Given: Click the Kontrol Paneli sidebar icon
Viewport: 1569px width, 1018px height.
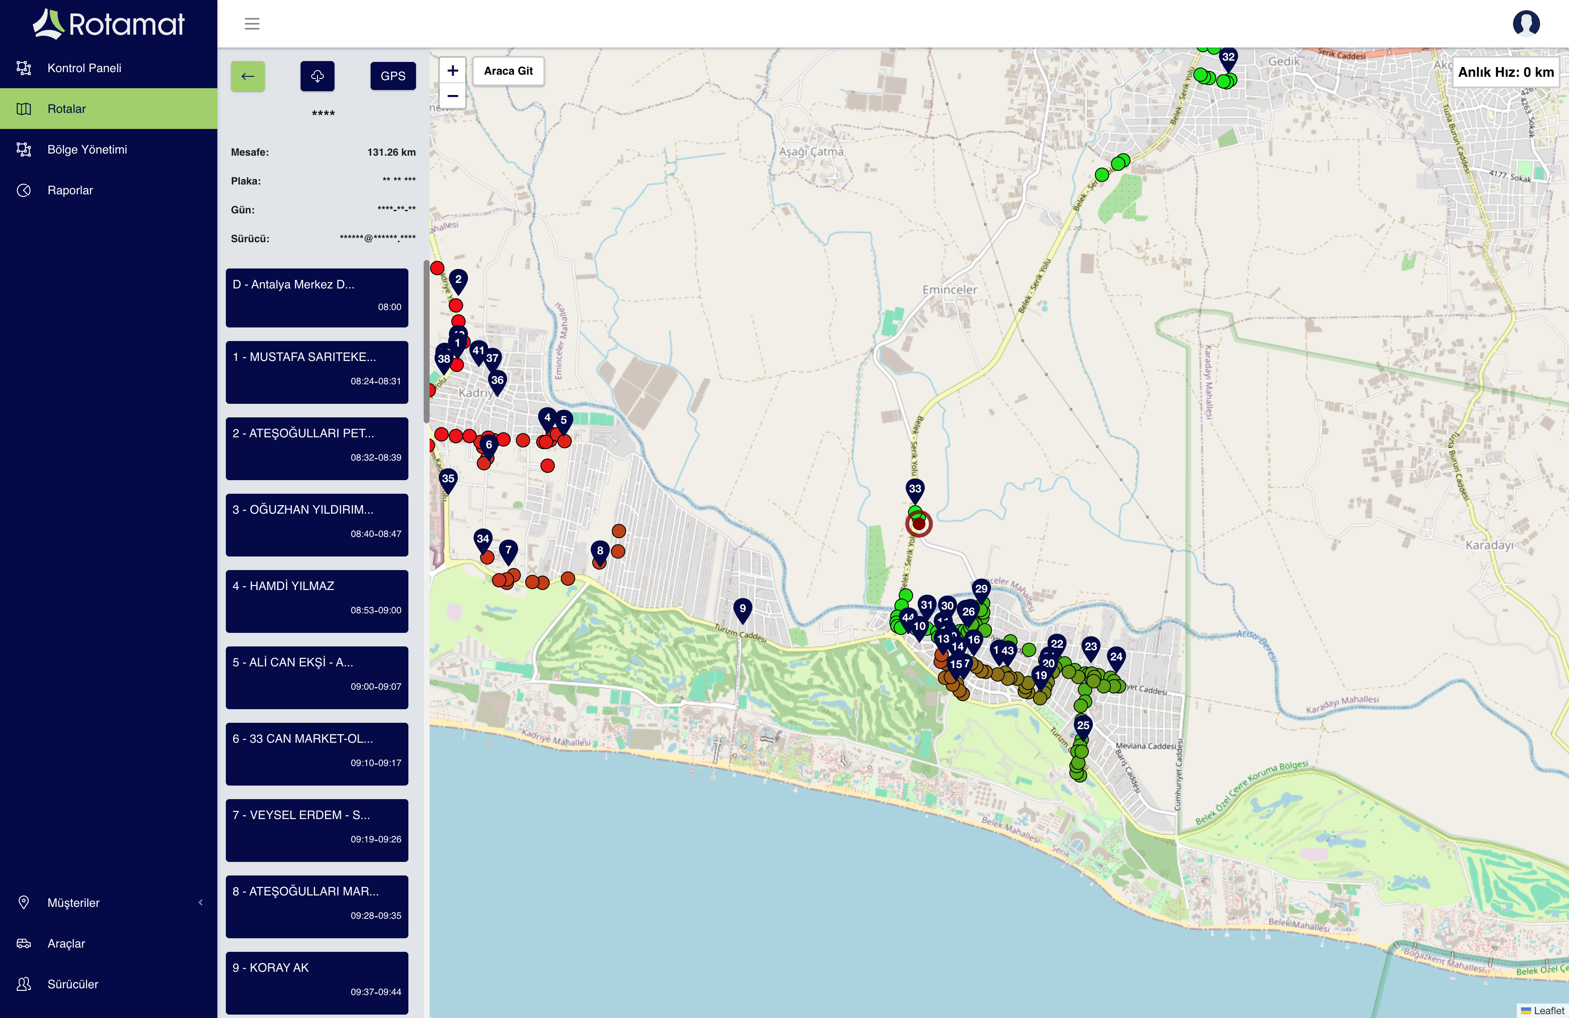Looking at the screenshot, I should (x=24, y=68).
